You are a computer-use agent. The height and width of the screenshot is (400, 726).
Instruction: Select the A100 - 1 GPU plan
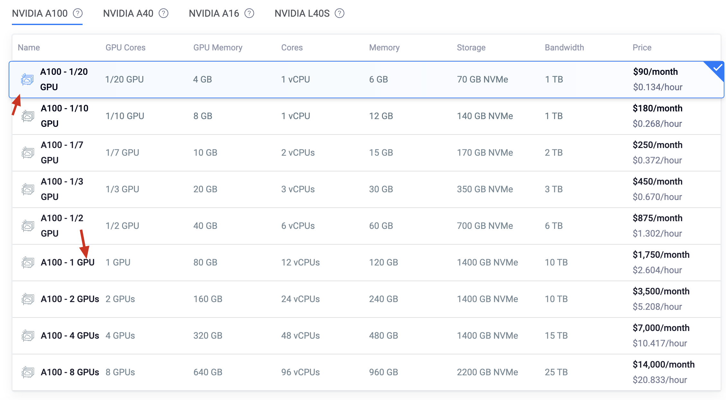tap(67, 262)
